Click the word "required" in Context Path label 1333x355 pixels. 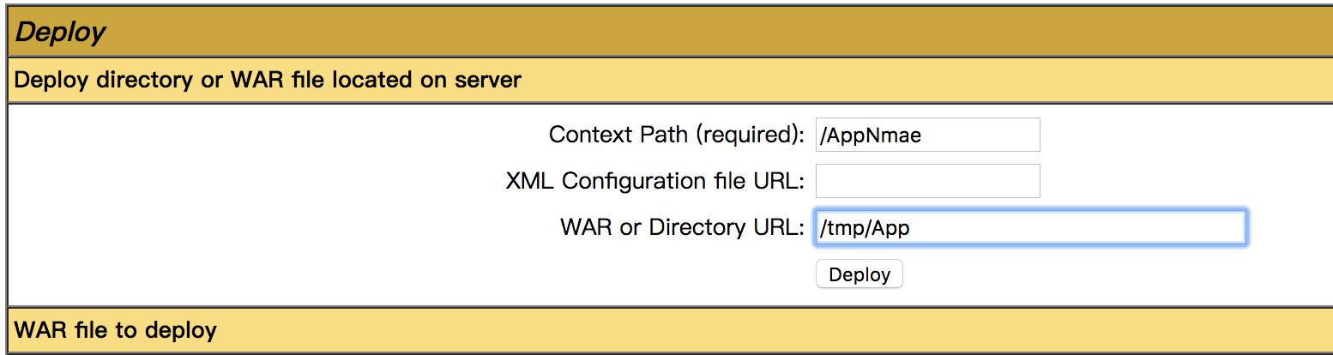[x=744, y=135]
